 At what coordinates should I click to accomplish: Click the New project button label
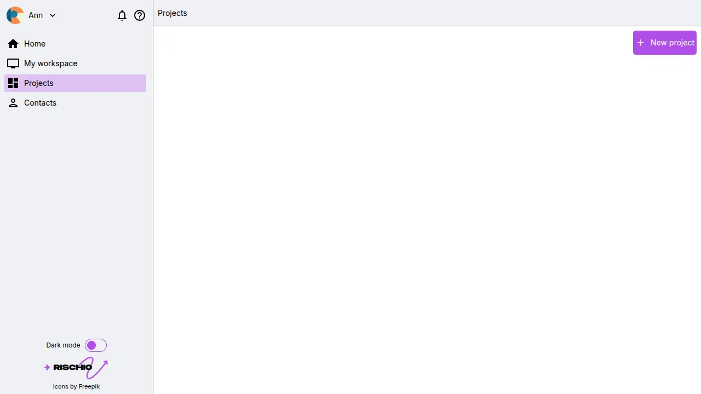point(672,43)
